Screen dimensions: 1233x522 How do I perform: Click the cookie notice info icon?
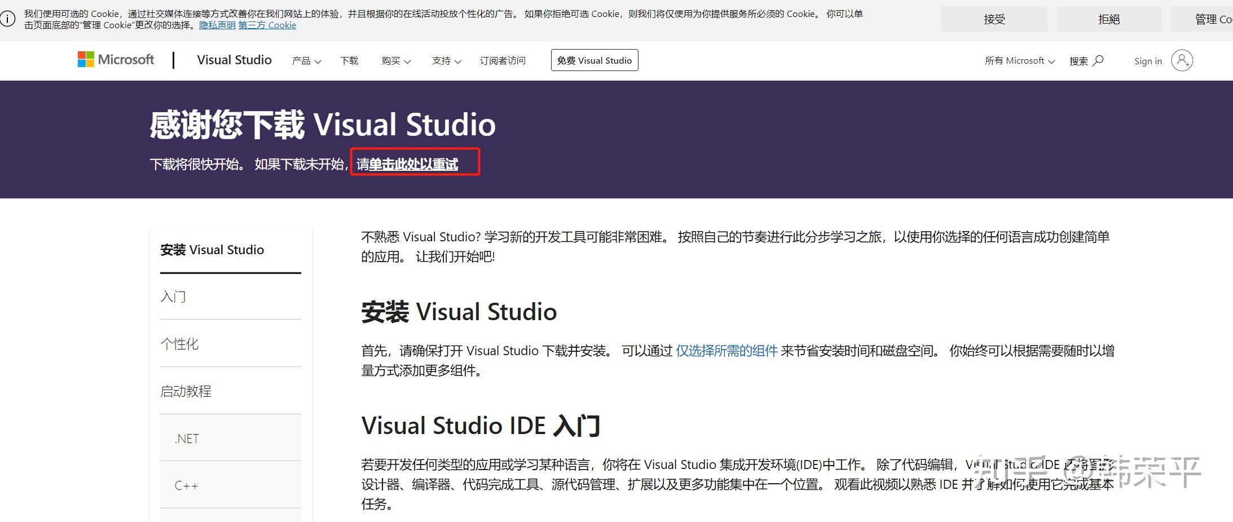(7, 19)
